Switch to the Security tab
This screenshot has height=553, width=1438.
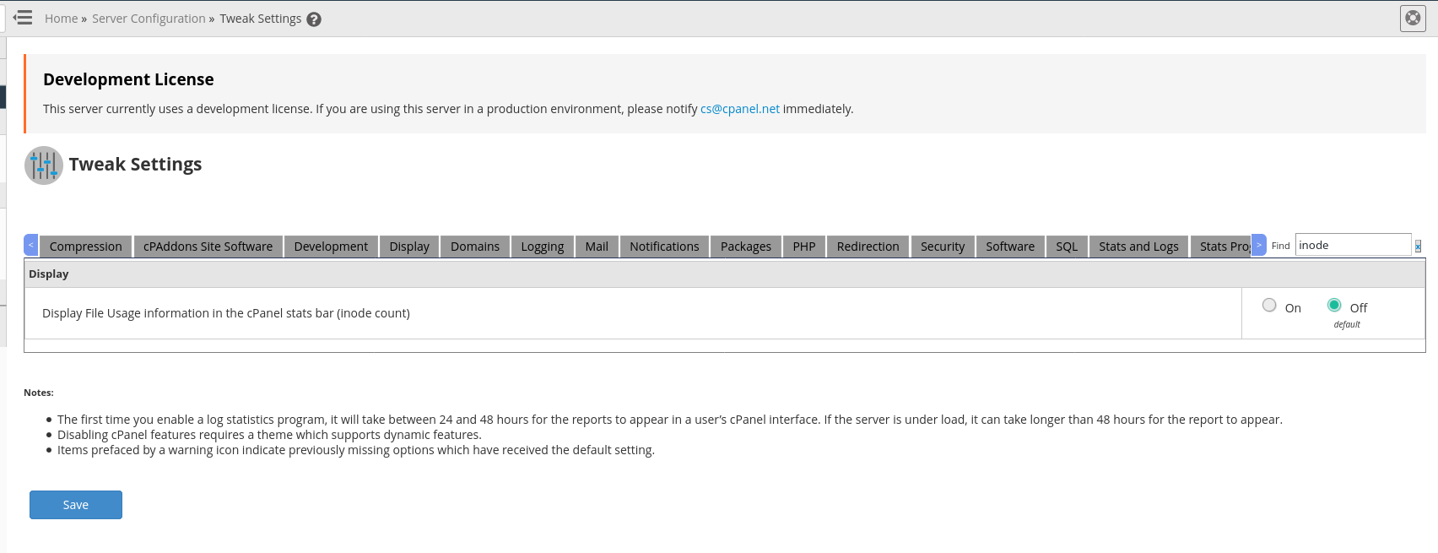coord(942,247)
